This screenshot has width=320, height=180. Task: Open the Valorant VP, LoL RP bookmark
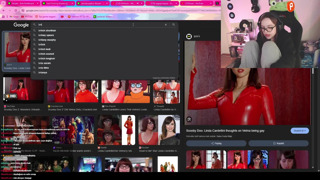coord(79,17)
